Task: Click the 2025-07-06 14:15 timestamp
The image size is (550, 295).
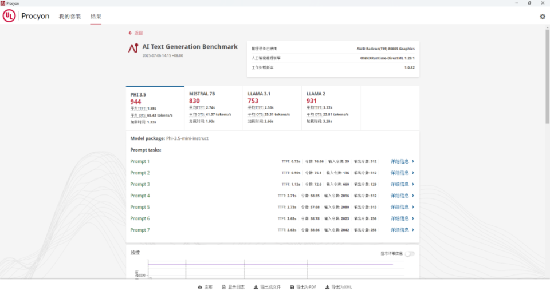Action: coord(163,55)
